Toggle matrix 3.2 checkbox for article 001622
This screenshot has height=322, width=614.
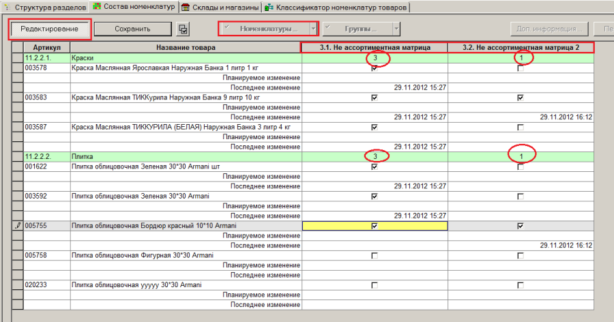point(521,167)
